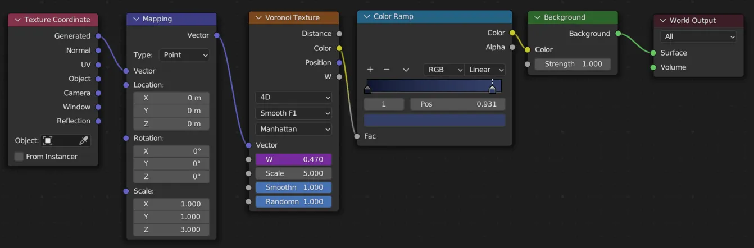This screenshot has height=248, width=754.
Task: Collapse the Voronoi Texture node
Action: [258, 18]
